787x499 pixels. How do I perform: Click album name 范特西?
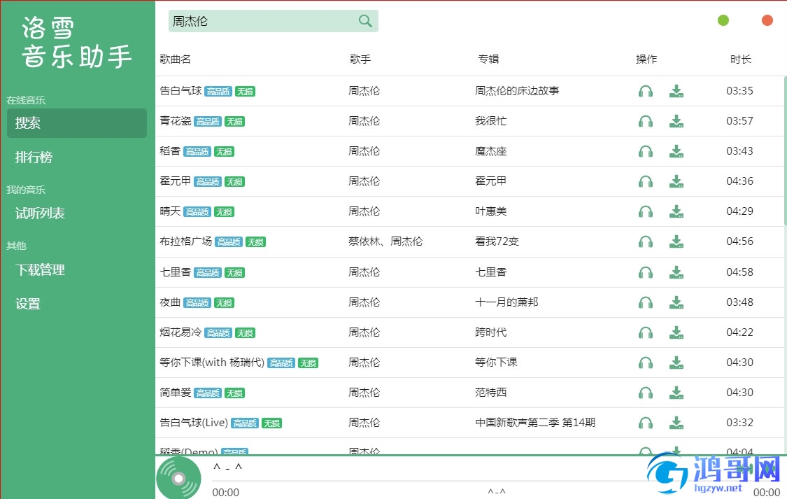pos(491,393)
